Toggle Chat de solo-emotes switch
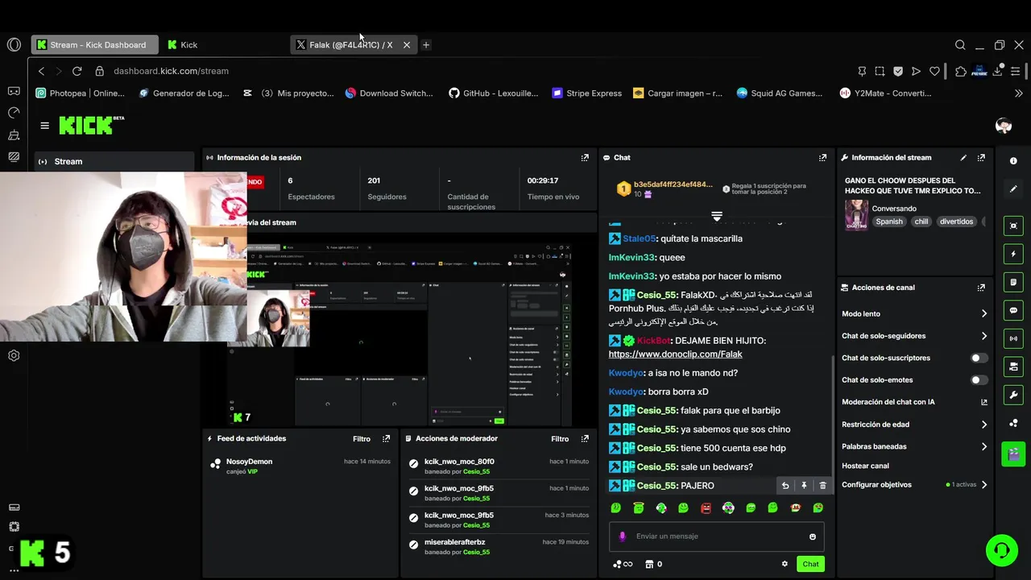Viewport: 1031px width, 580px height. [979, 379]
